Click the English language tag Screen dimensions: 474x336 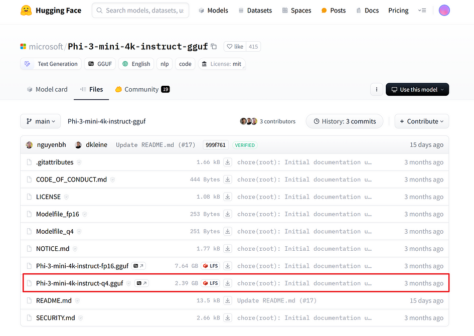[x=136, y=64]
